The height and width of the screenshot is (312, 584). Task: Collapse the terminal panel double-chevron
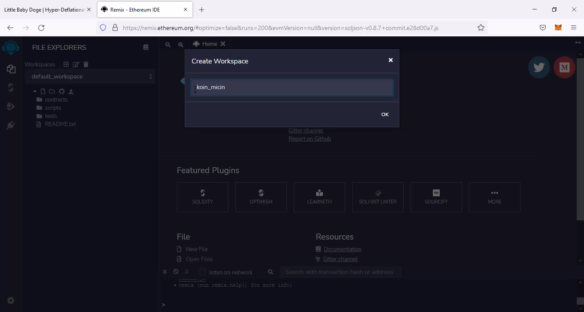[x=164, y=272]
